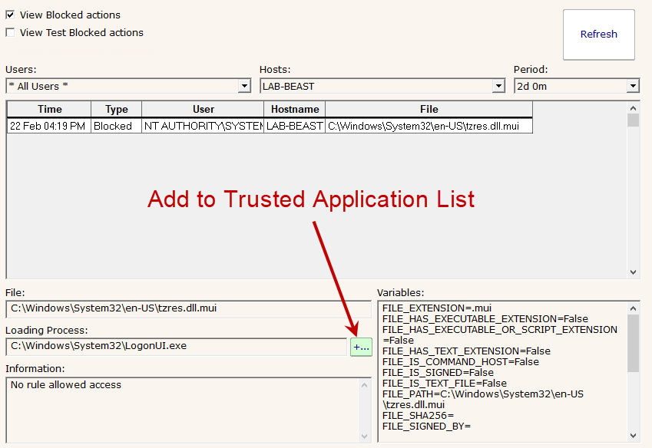Viewport: 652px width, 448px height.
Task: Click the Type column header
Action: (116, 109)
